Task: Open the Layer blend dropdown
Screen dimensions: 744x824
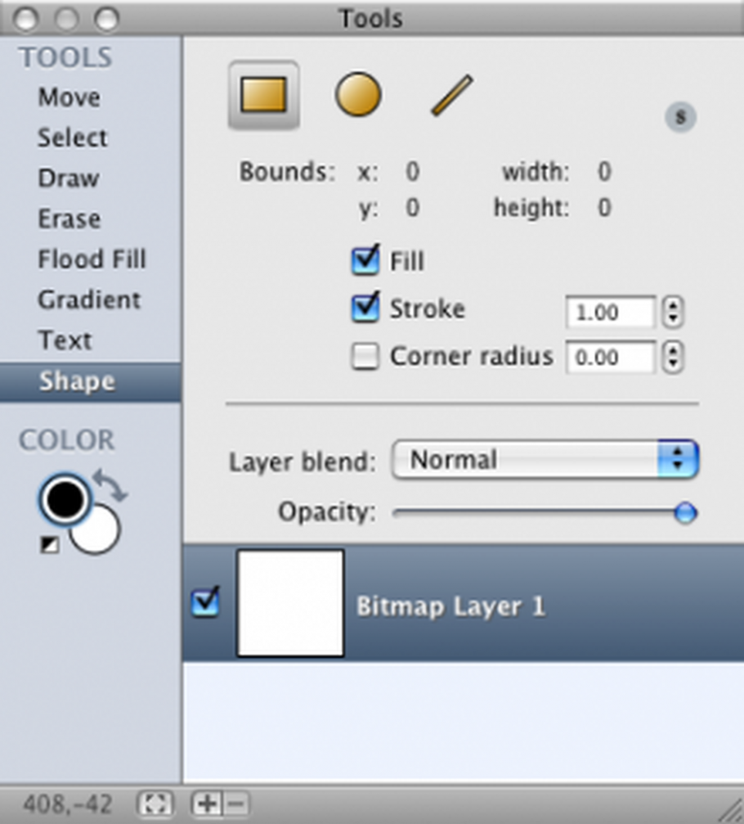Action: coord(544,460)
